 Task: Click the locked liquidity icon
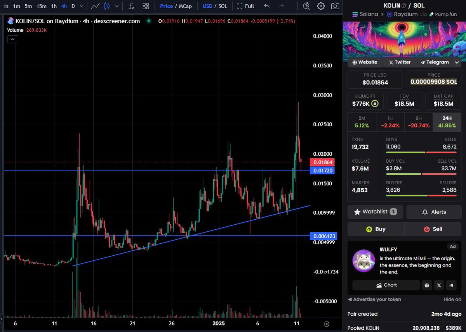375,103
